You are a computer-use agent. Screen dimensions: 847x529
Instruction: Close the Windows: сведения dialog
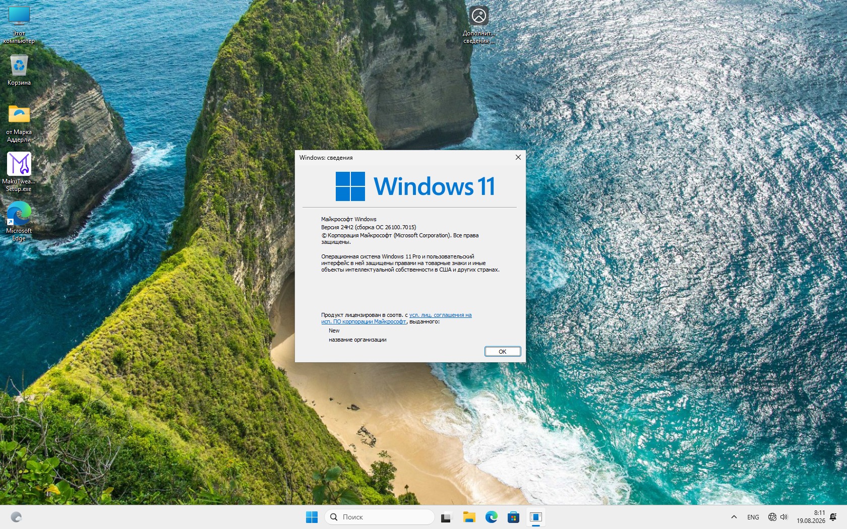518,157
